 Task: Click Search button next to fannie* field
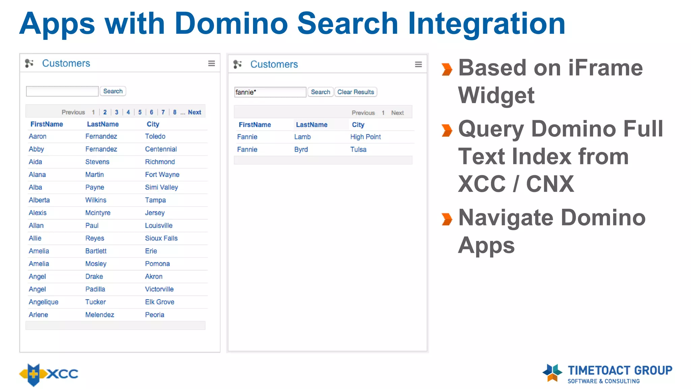320,92
